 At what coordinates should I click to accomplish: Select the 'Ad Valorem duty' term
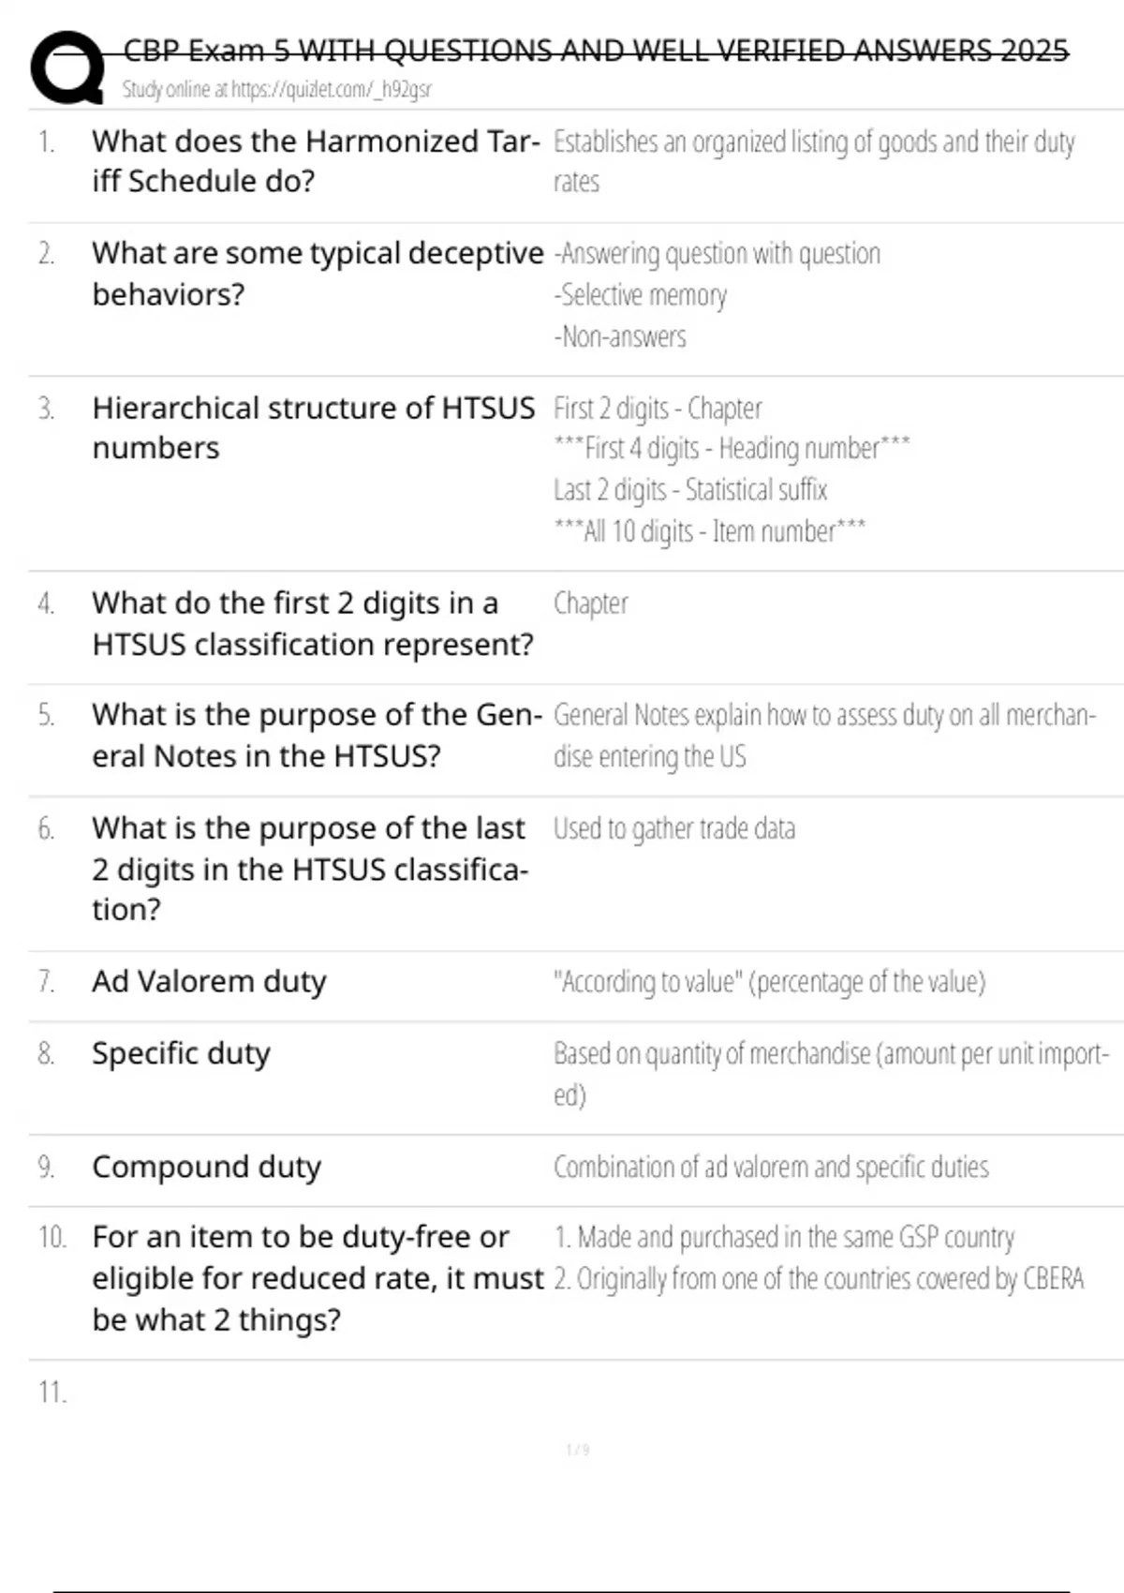point(209,981)
